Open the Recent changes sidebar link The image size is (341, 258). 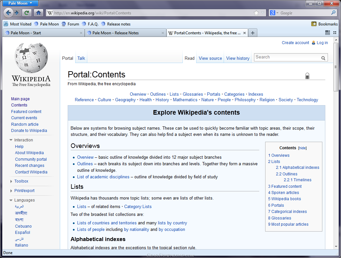point(29,166)
